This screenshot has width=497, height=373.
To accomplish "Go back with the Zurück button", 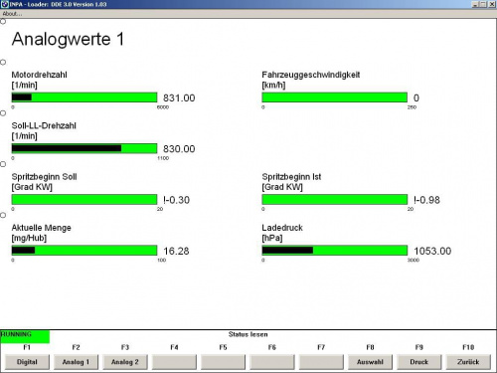I will 468,362.
